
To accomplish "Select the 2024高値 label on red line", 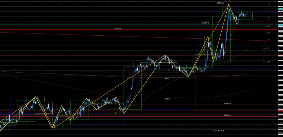I will click(x=117, y=28).
